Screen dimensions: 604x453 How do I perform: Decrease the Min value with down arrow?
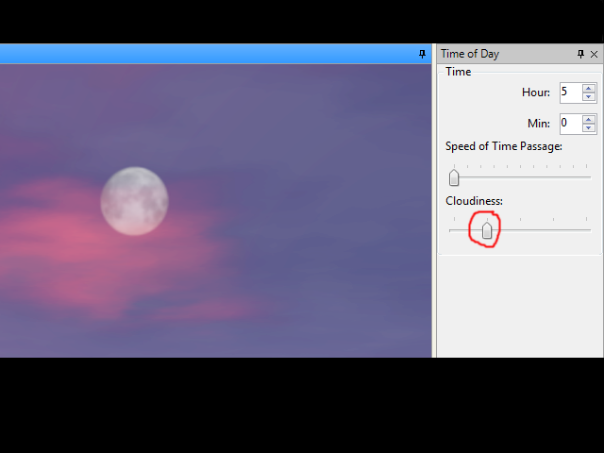tap(588, 128)
